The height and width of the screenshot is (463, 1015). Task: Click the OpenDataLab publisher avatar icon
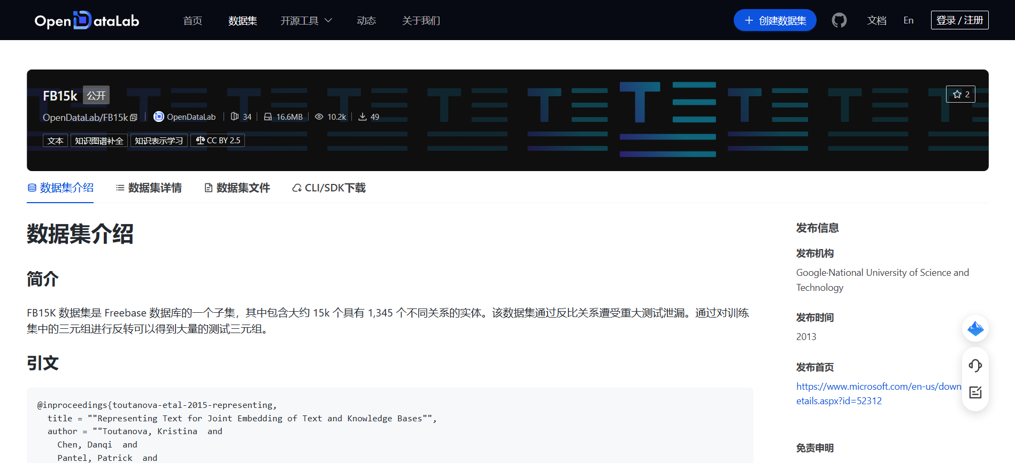tap(159, 117)
